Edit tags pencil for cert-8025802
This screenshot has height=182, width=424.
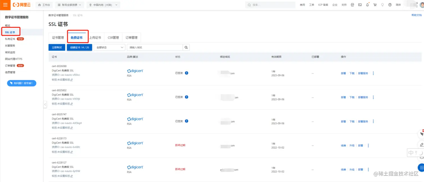pos(72,104)
